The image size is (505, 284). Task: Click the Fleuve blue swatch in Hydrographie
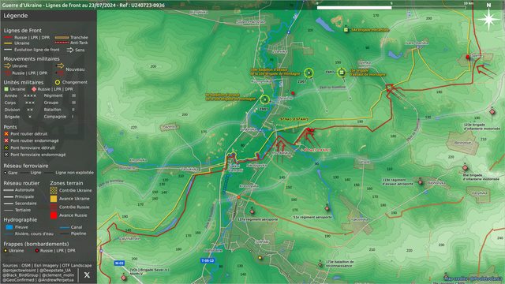tap(9, 227)
